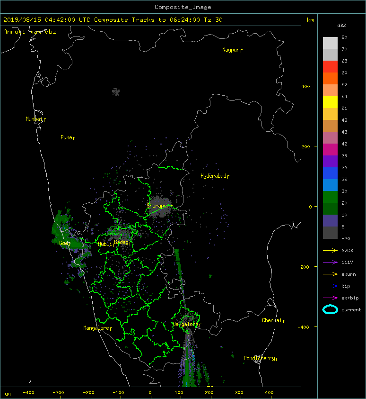Screen dimensions: 366x399
Task: Click the eb+bip magenta arrow legend icon
Action: (330, 298)
